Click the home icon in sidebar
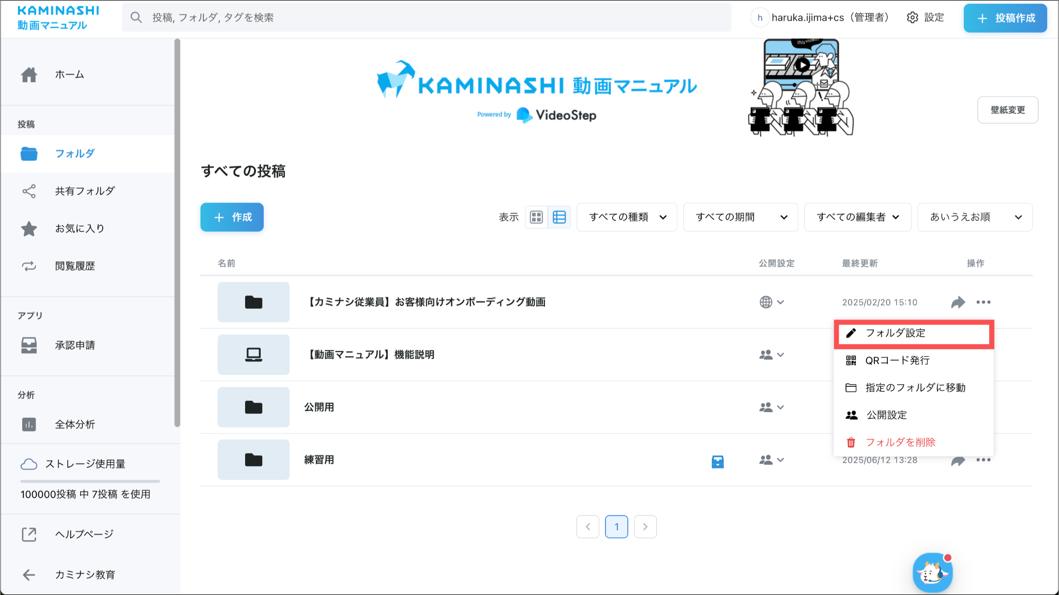1059x595 pixels. click(x=29, y=75)
